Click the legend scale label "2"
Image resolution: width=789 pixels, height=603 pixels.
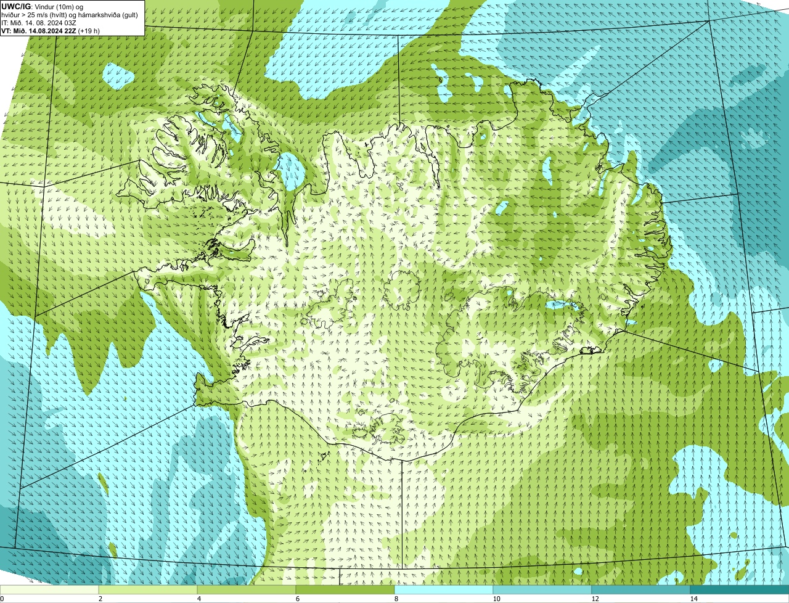click(x=100, y=599)
